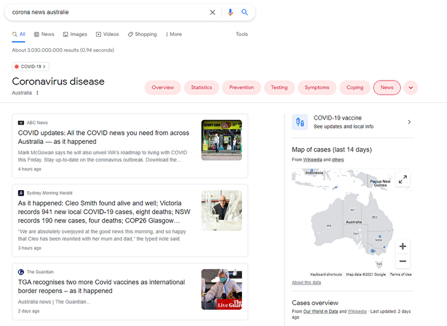Follow the Wikipedia link under Map of cases

click(312, 160)
